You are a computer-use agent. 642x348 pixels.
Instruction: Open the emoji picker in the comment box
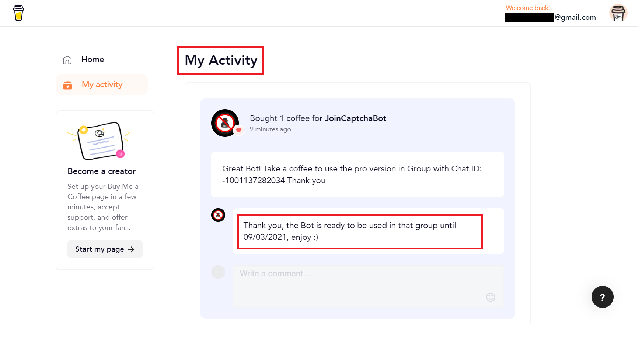[x=491, y=297]
